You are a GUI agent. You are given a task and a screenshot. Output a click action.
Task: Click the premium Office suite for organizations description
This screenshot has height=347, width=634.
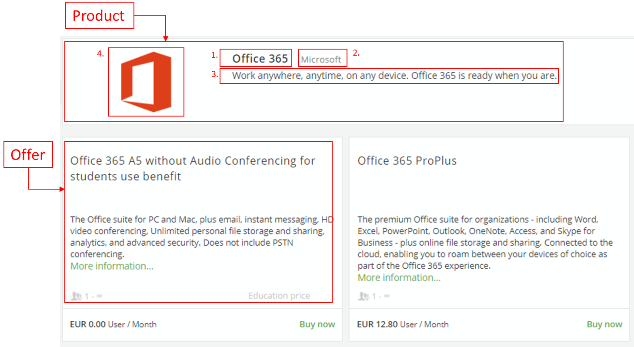(485, 242)
